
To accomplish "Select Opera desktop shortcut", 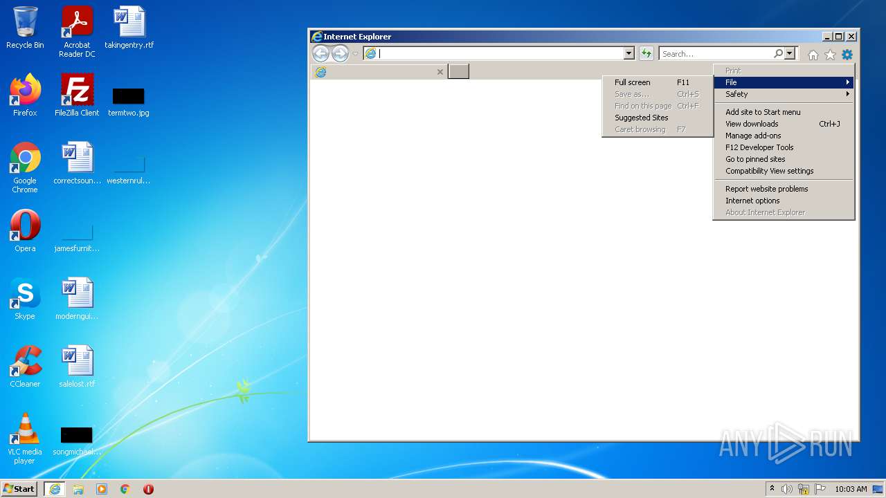I will coord(25,231).
